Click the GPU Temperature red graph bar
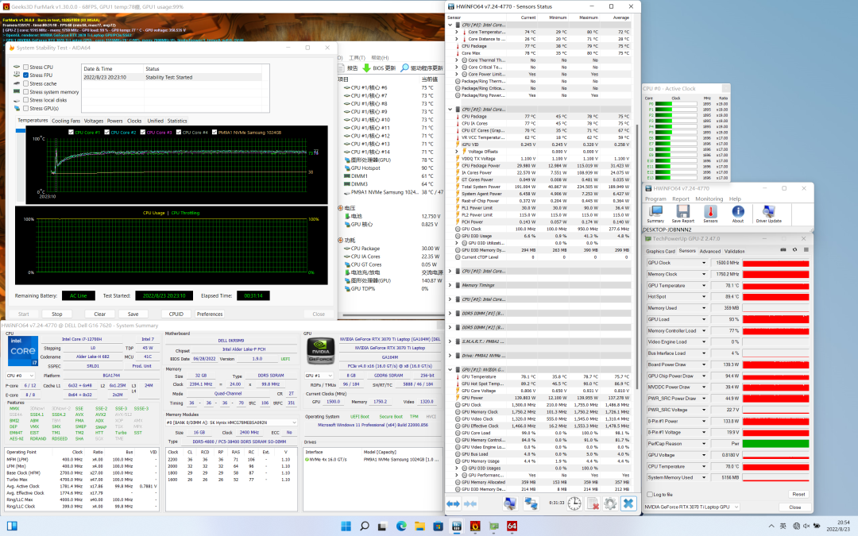Image resolution: width=858 pixels, height=536 pixels. tap(776, 285)
